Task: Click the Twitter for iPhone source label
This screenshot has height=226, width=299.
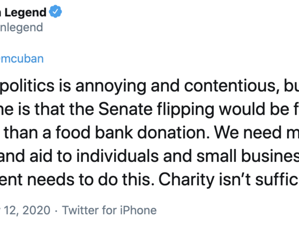Action: (x=110, y=210)
